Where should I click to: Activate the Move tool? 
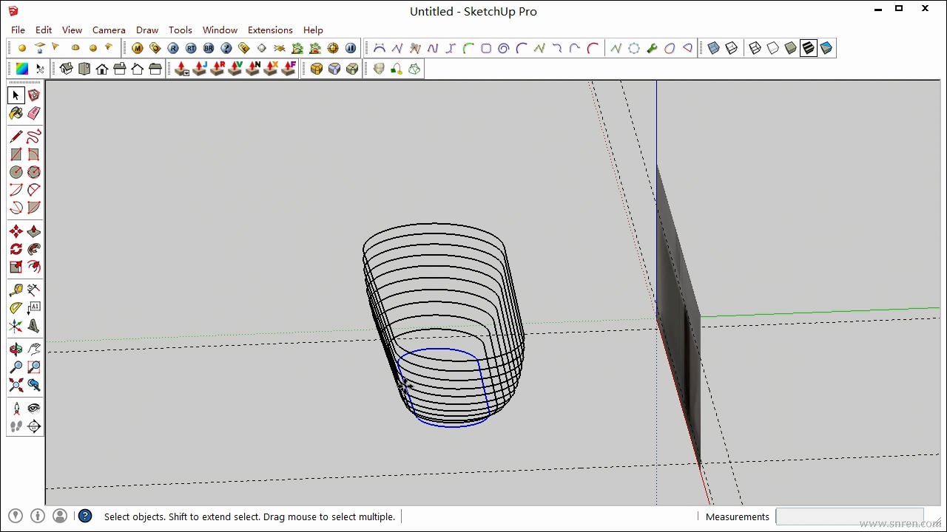click(x=16, y=231)
